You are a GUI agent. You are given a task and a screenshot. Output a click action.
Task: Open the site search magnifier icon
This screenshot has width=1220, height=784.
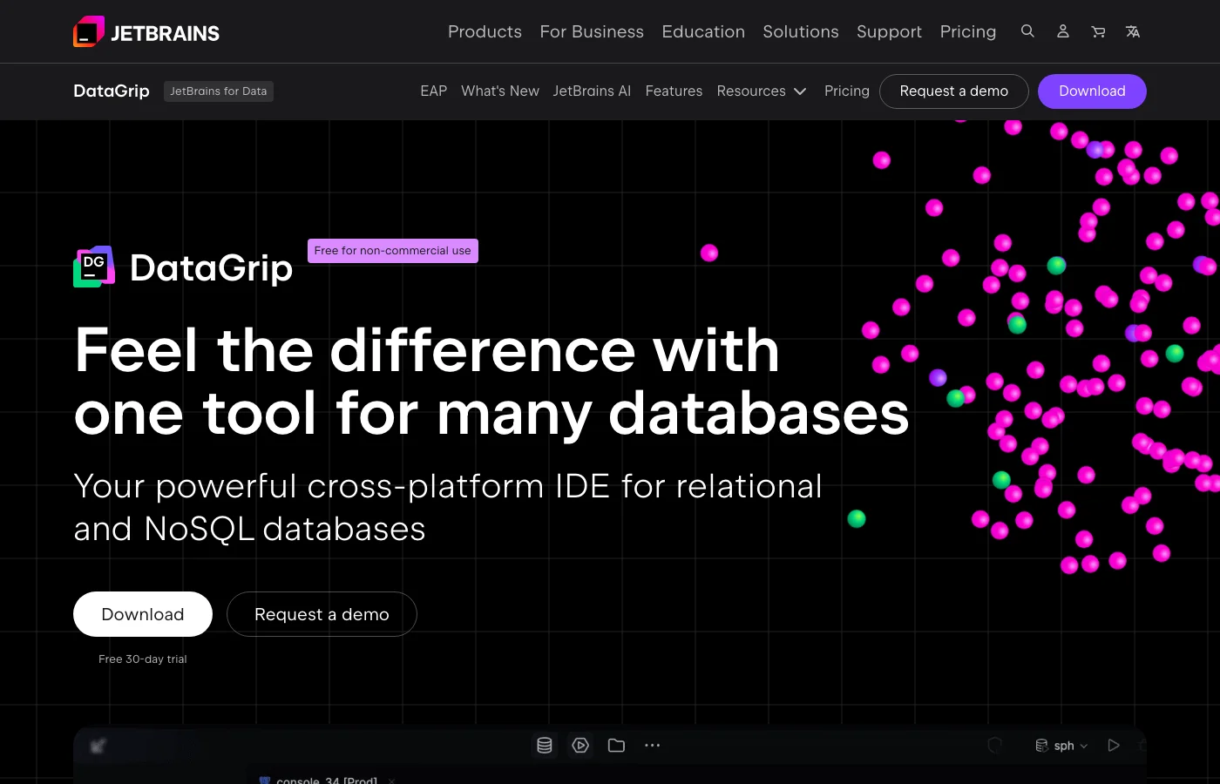(1027, 31)
